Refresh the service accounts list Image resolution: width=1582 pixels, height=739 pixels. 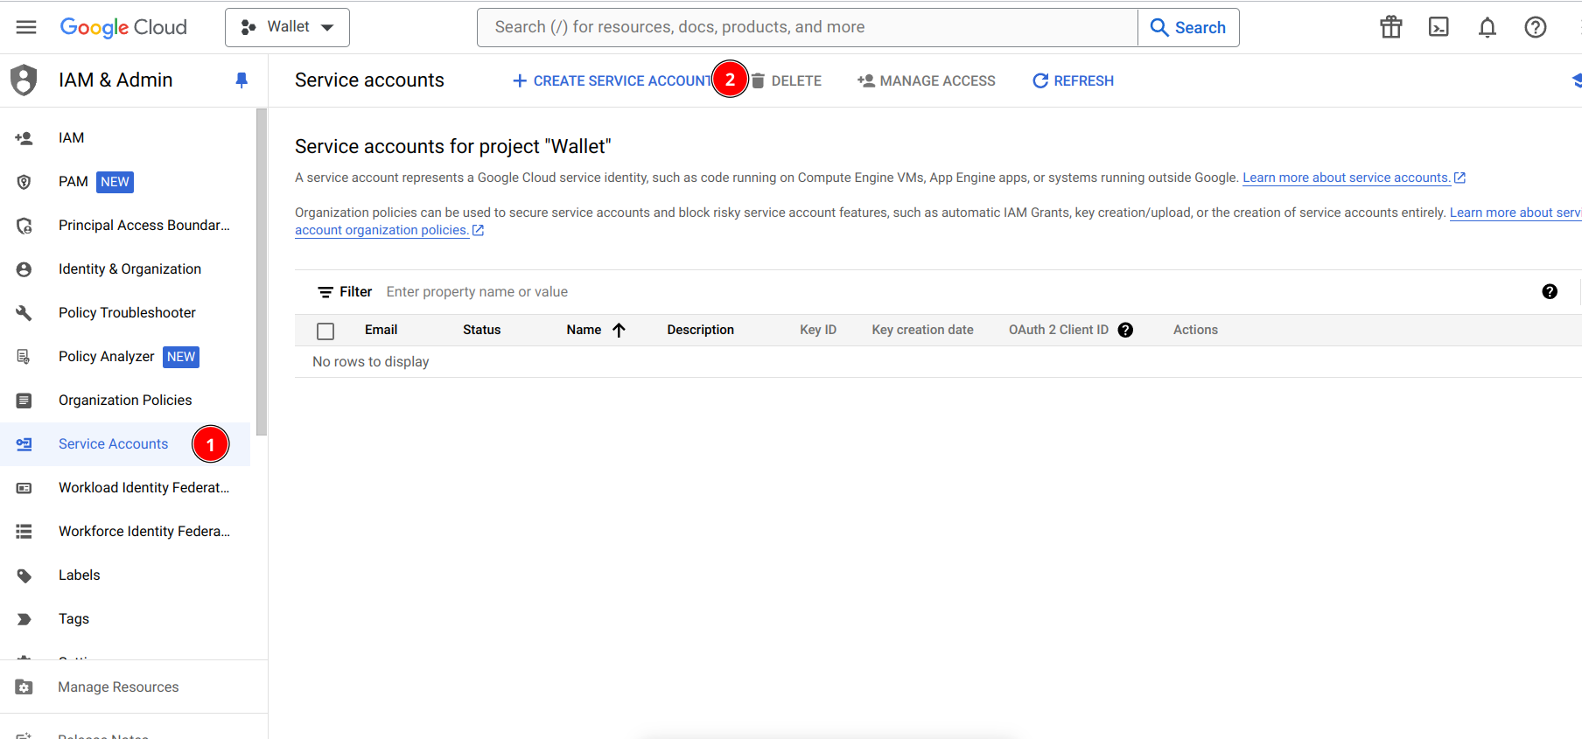coord(1074,80)
